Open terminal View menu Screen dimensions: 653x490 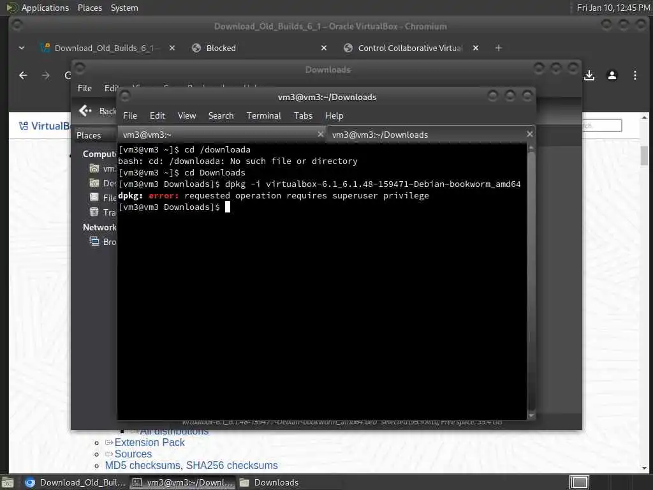187,116
